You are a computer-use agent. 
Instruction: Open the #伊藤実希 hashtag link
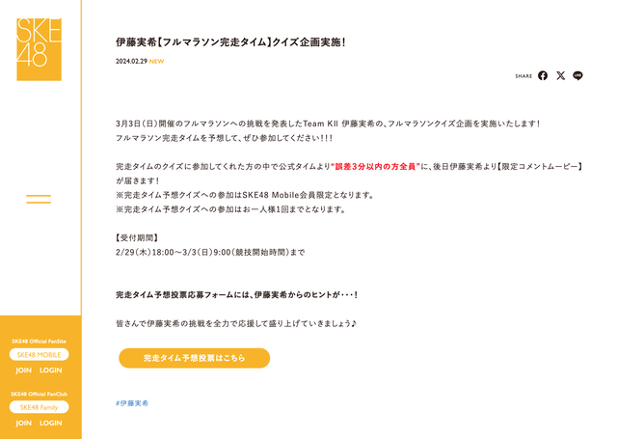click(x=132, y=403)
